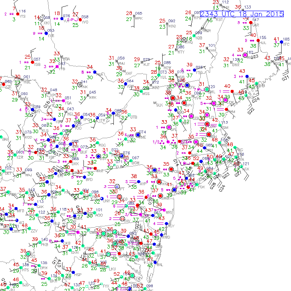Select the WBA station label

66,59
